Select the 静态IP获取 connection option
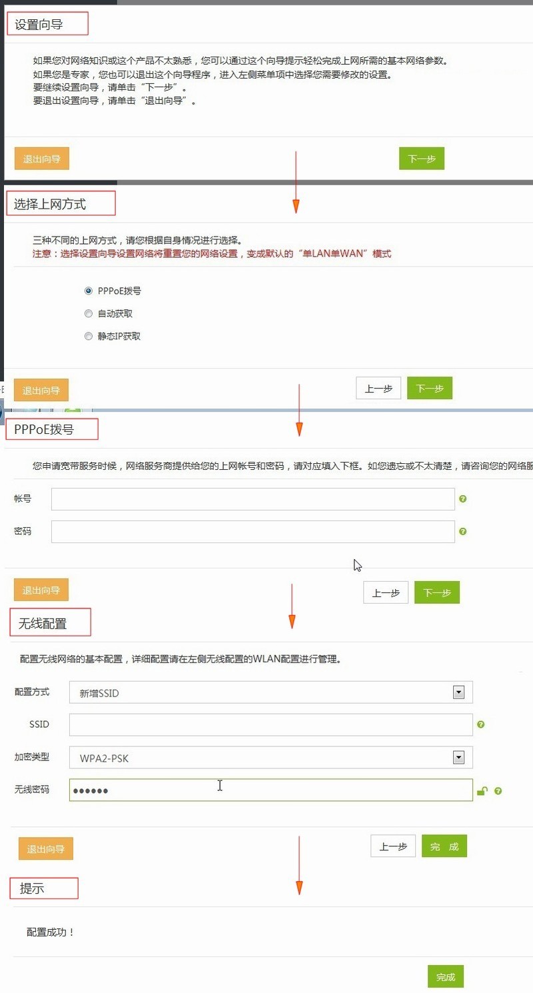This screenshot has width=533, height=993. 89,336
